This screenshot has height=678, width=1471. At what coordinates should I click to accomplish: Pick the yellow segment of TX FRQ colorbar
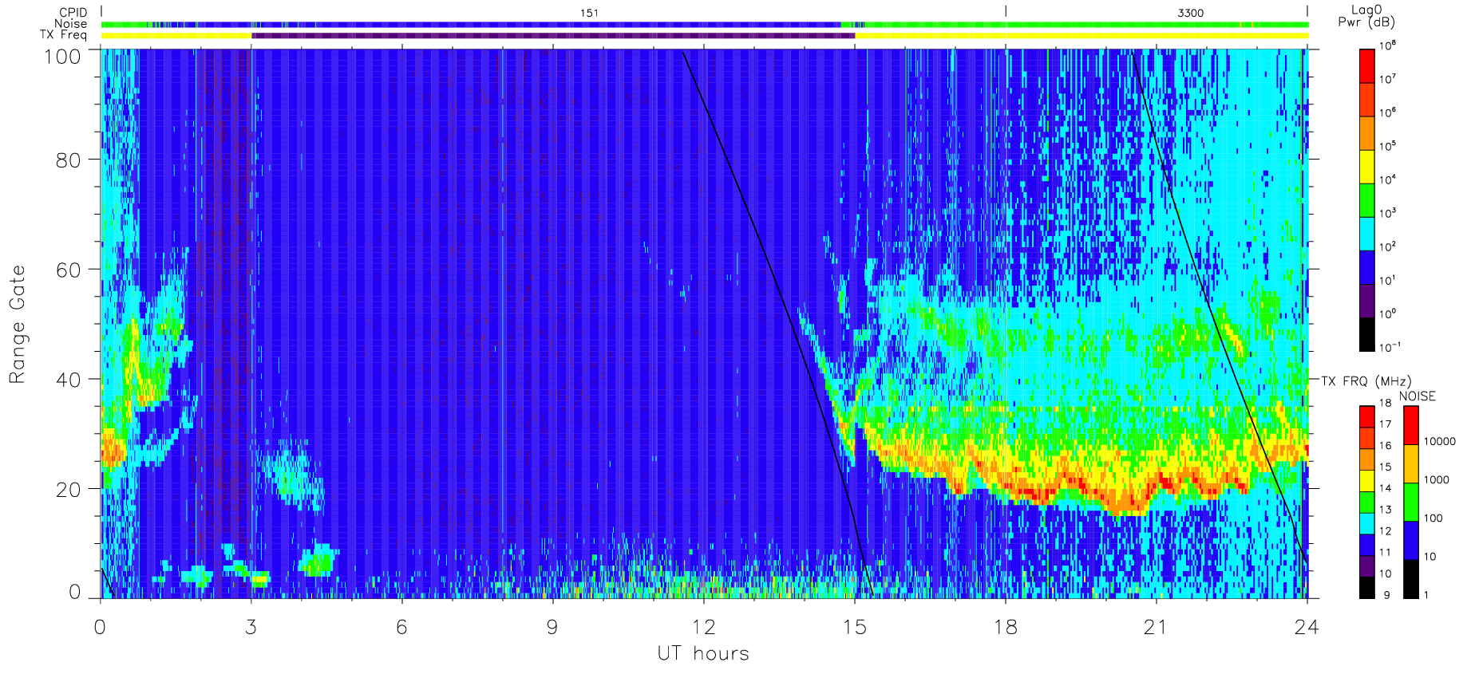tap(1367, 481)
